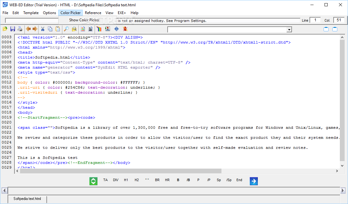Image resolution: width=348 pixels, height=204 pixels.
Task: Click the find-in-files folder magnifier icon
Action: 74,29
